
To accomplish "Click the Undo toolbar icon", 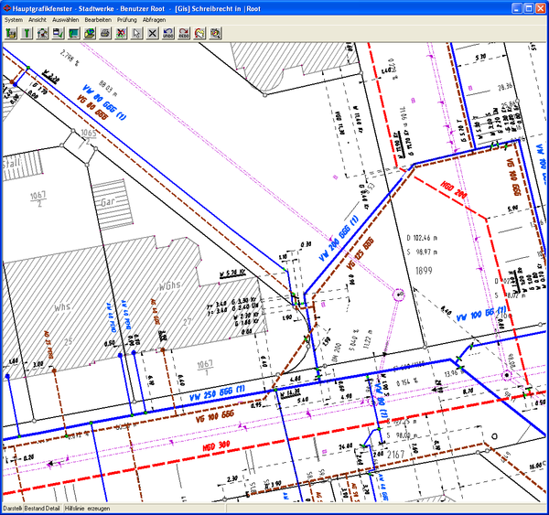I will [167, 34].
